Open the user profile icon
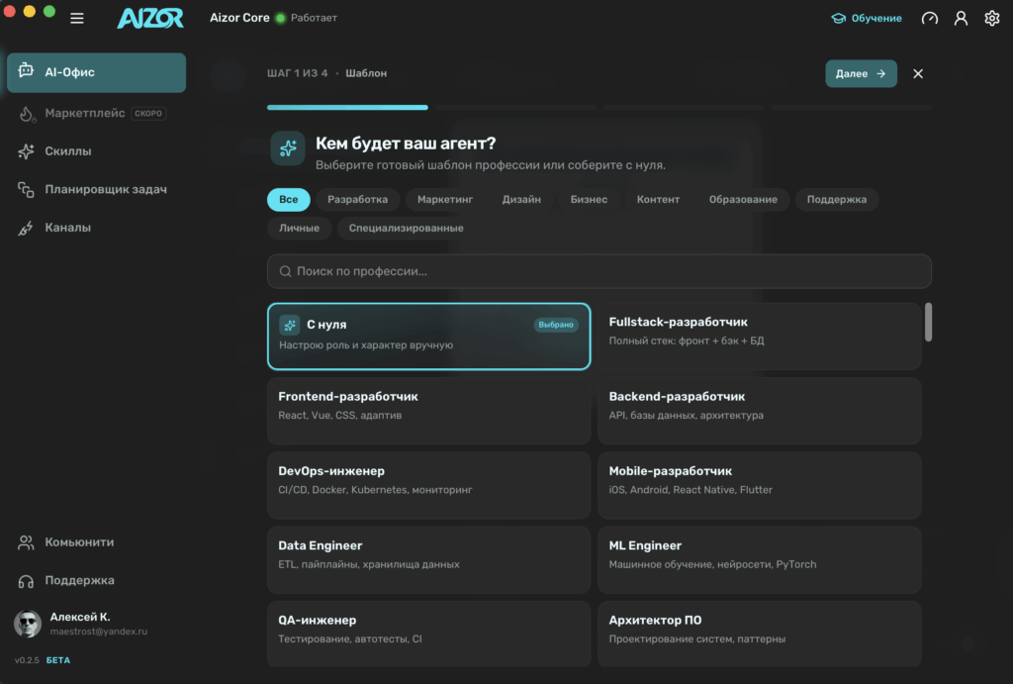 coord(961,18)
